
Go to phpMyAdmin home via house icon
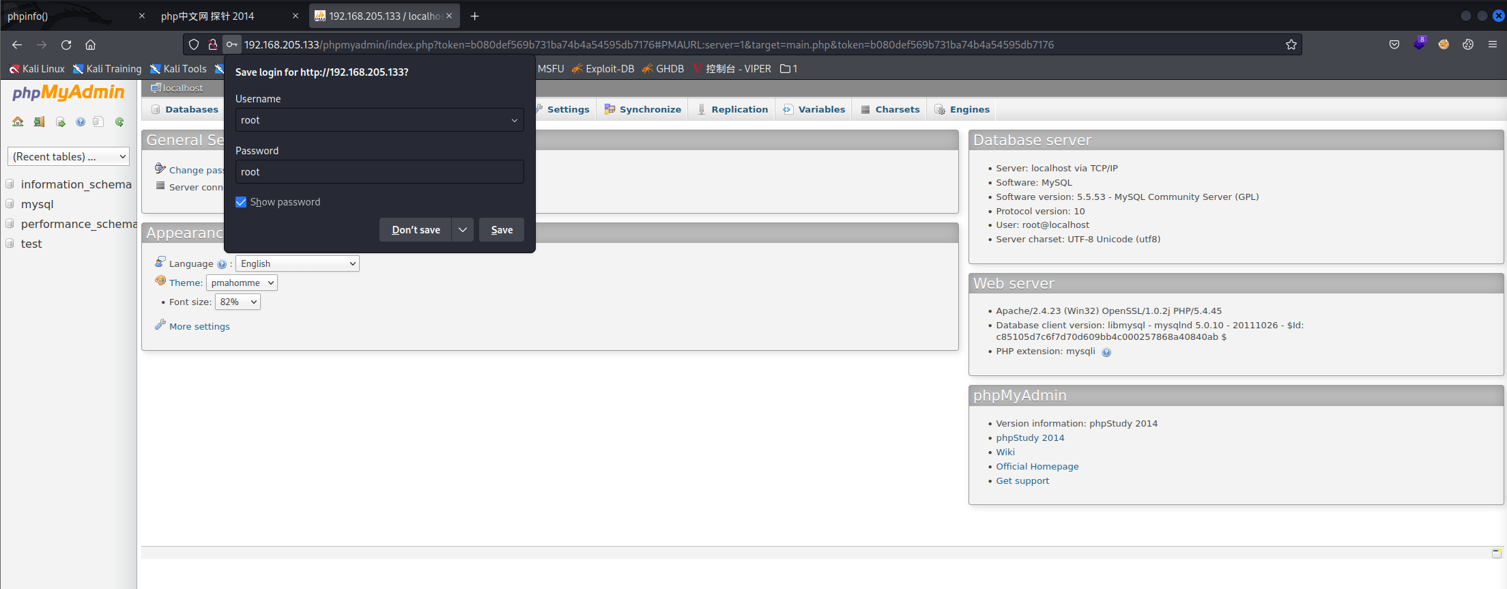18,121
